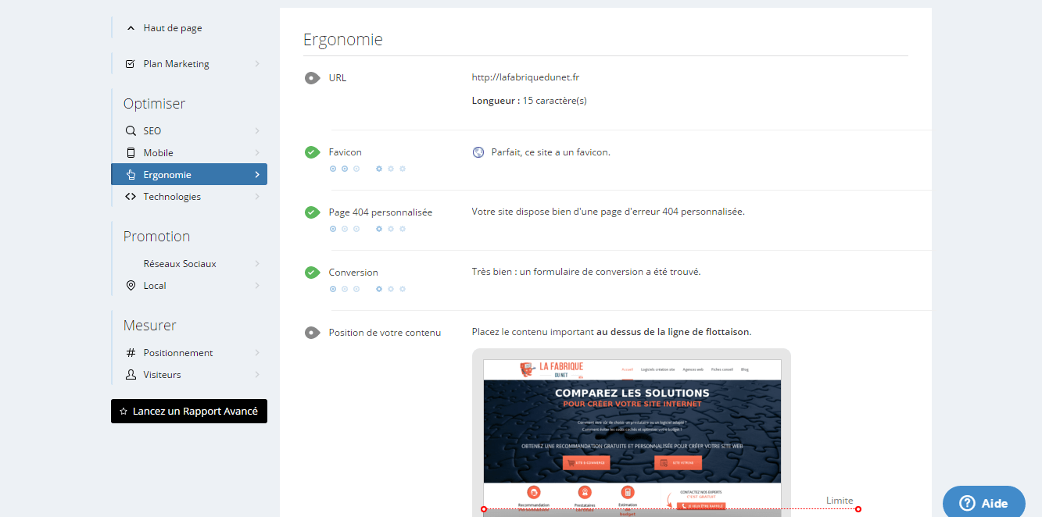Click the Longueur : 15 caractère(s) text

pos(529,101)
